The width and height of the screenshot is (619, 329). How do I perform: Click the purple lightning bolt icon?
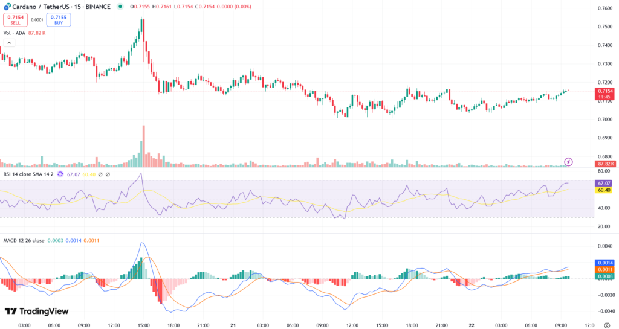point(568,162)
